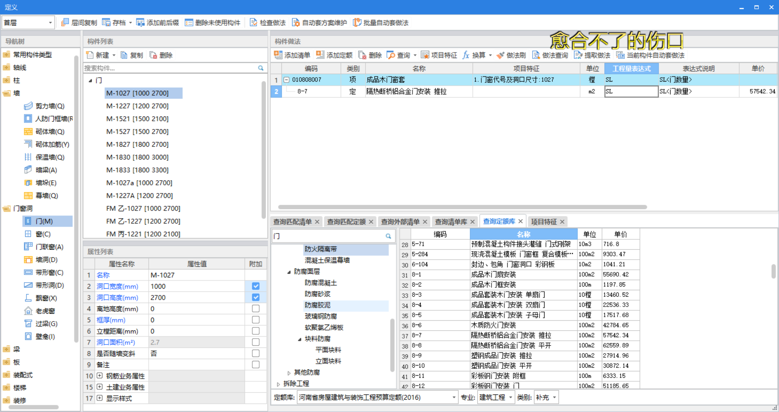Switch to 项目特征 tab

point(544,222)
